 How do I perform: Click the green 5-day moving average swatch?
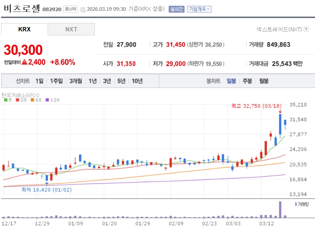(x=5, y=100)
